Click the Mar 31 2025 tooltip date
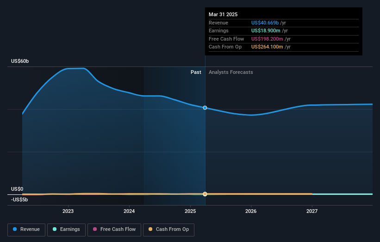The image size is (380, 242). [x=223, y=14]
